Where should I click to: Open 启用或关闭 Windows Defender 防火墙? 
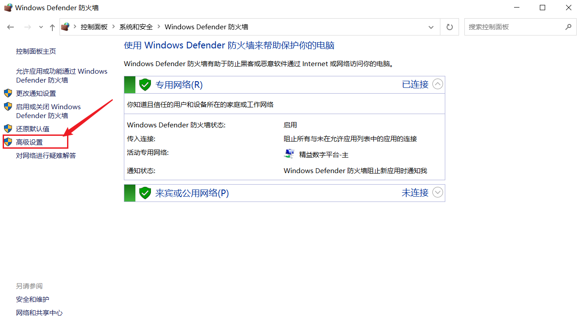coord(48,111)
